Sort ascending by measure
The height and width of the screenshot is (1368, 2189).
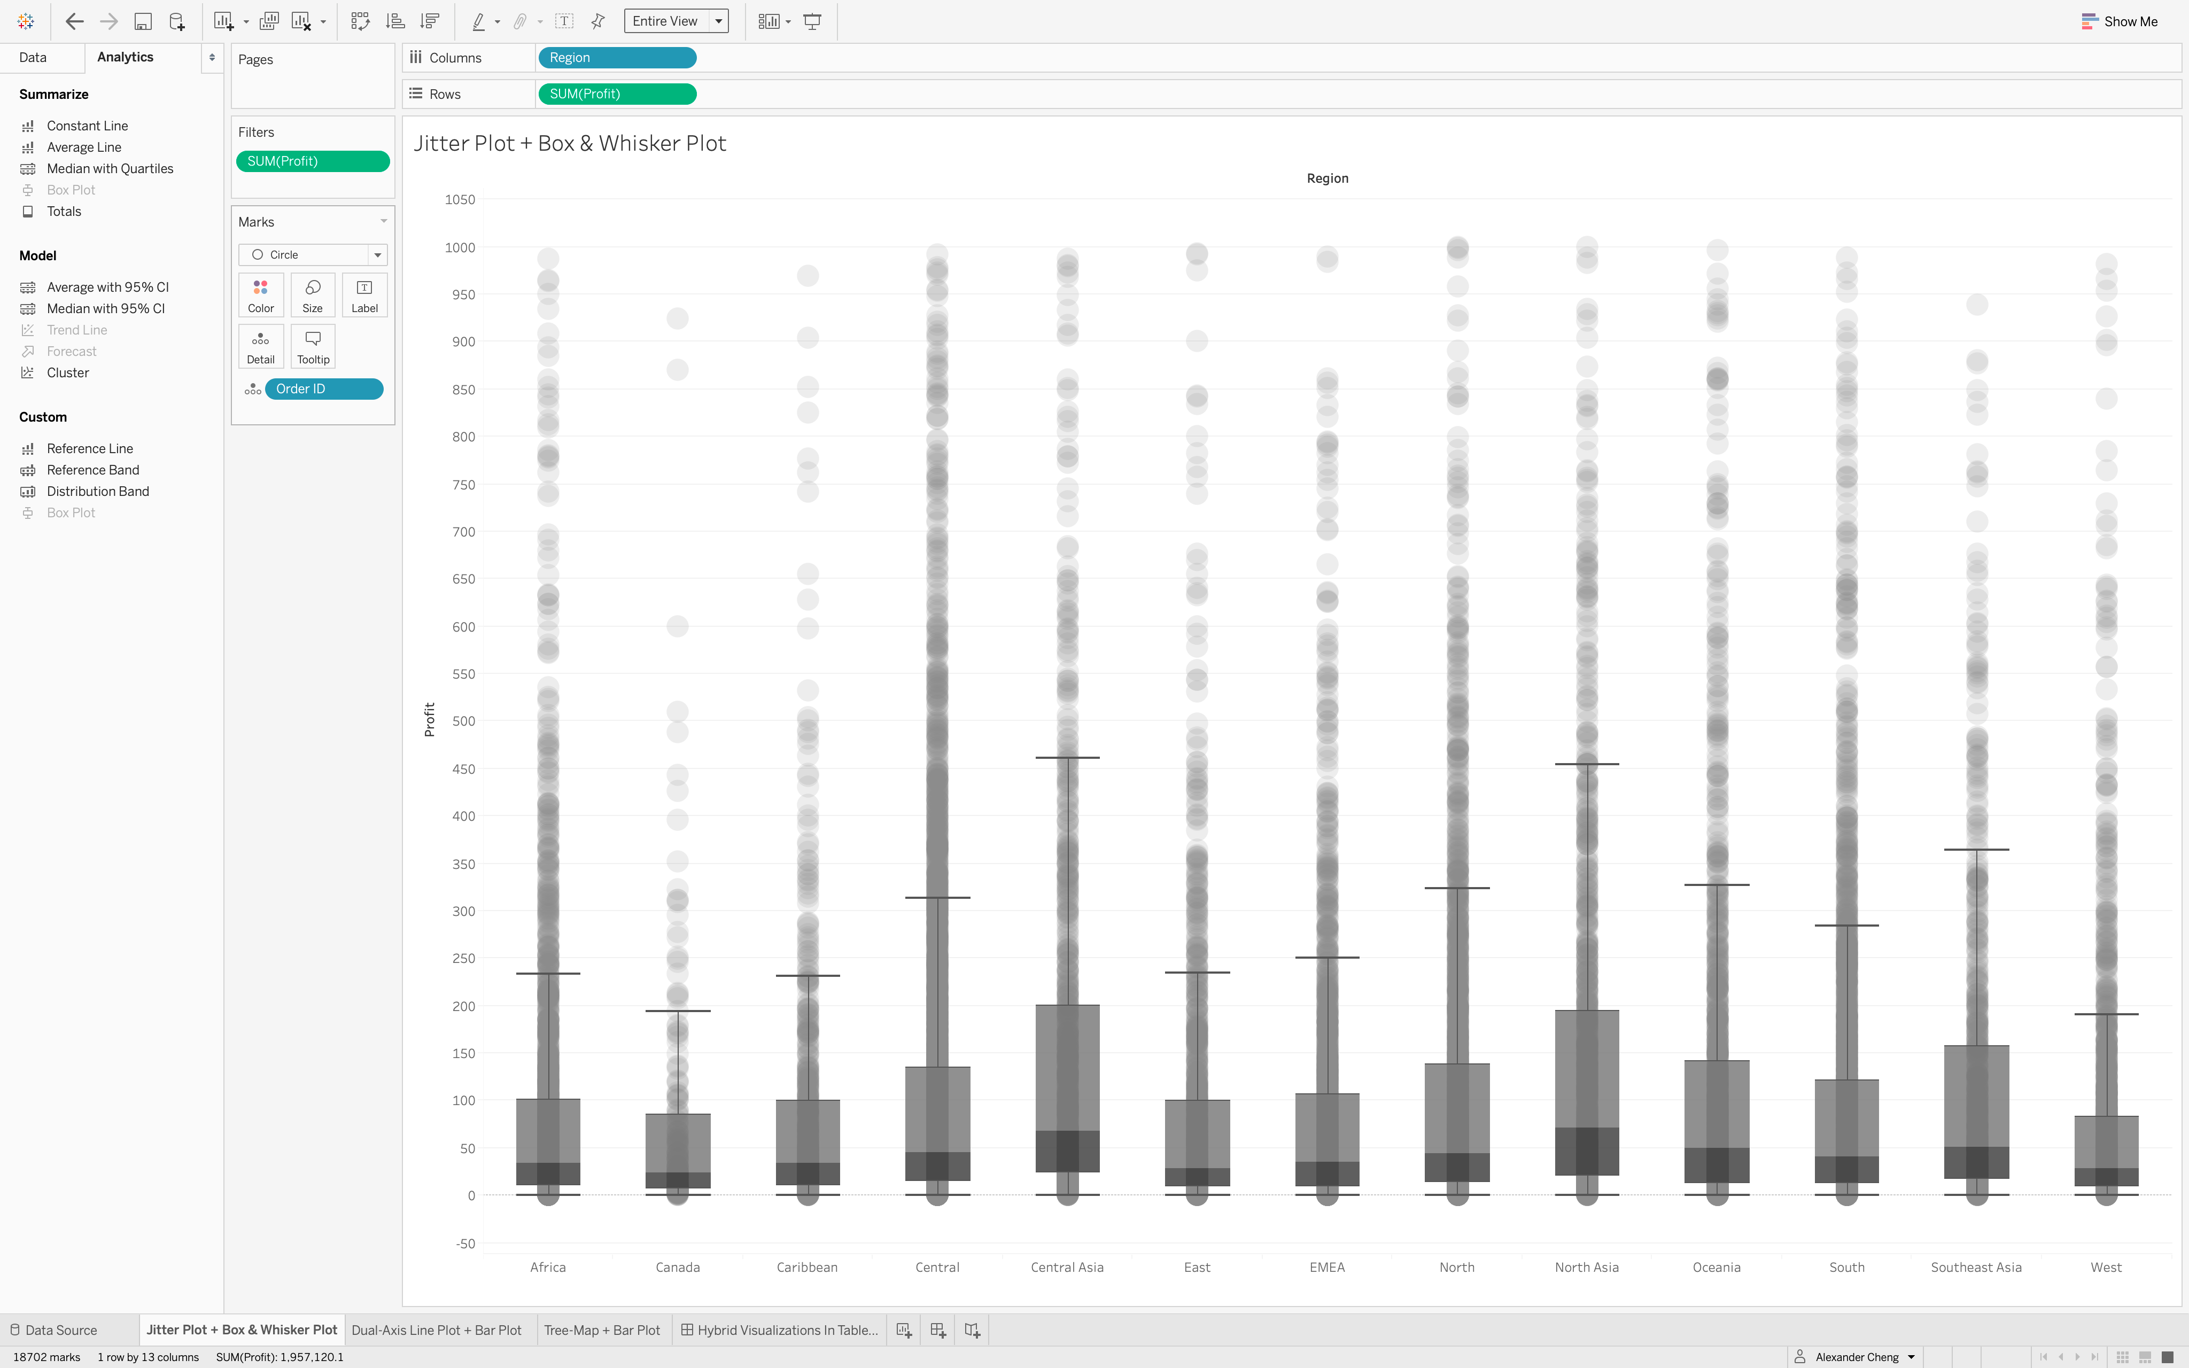point(395,21)
